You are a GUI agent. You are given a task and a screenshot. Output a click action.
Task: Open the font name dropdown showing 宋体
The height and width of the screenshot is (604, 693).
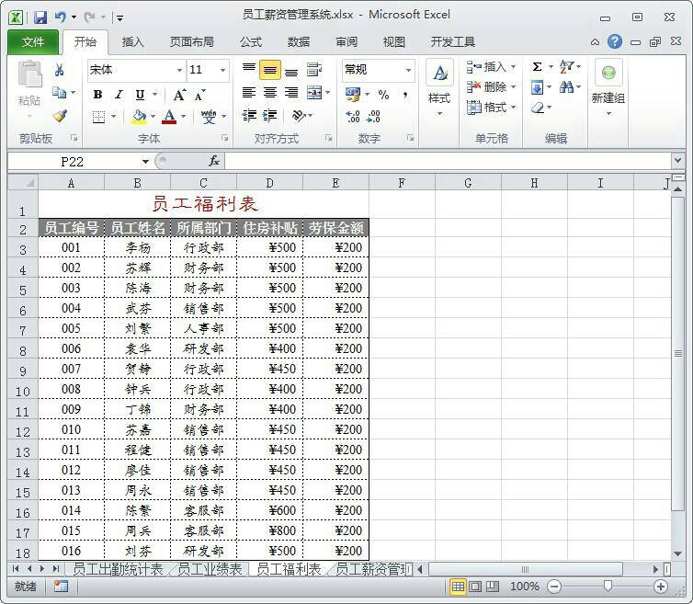pyautogui.click(x=179, y=70)
